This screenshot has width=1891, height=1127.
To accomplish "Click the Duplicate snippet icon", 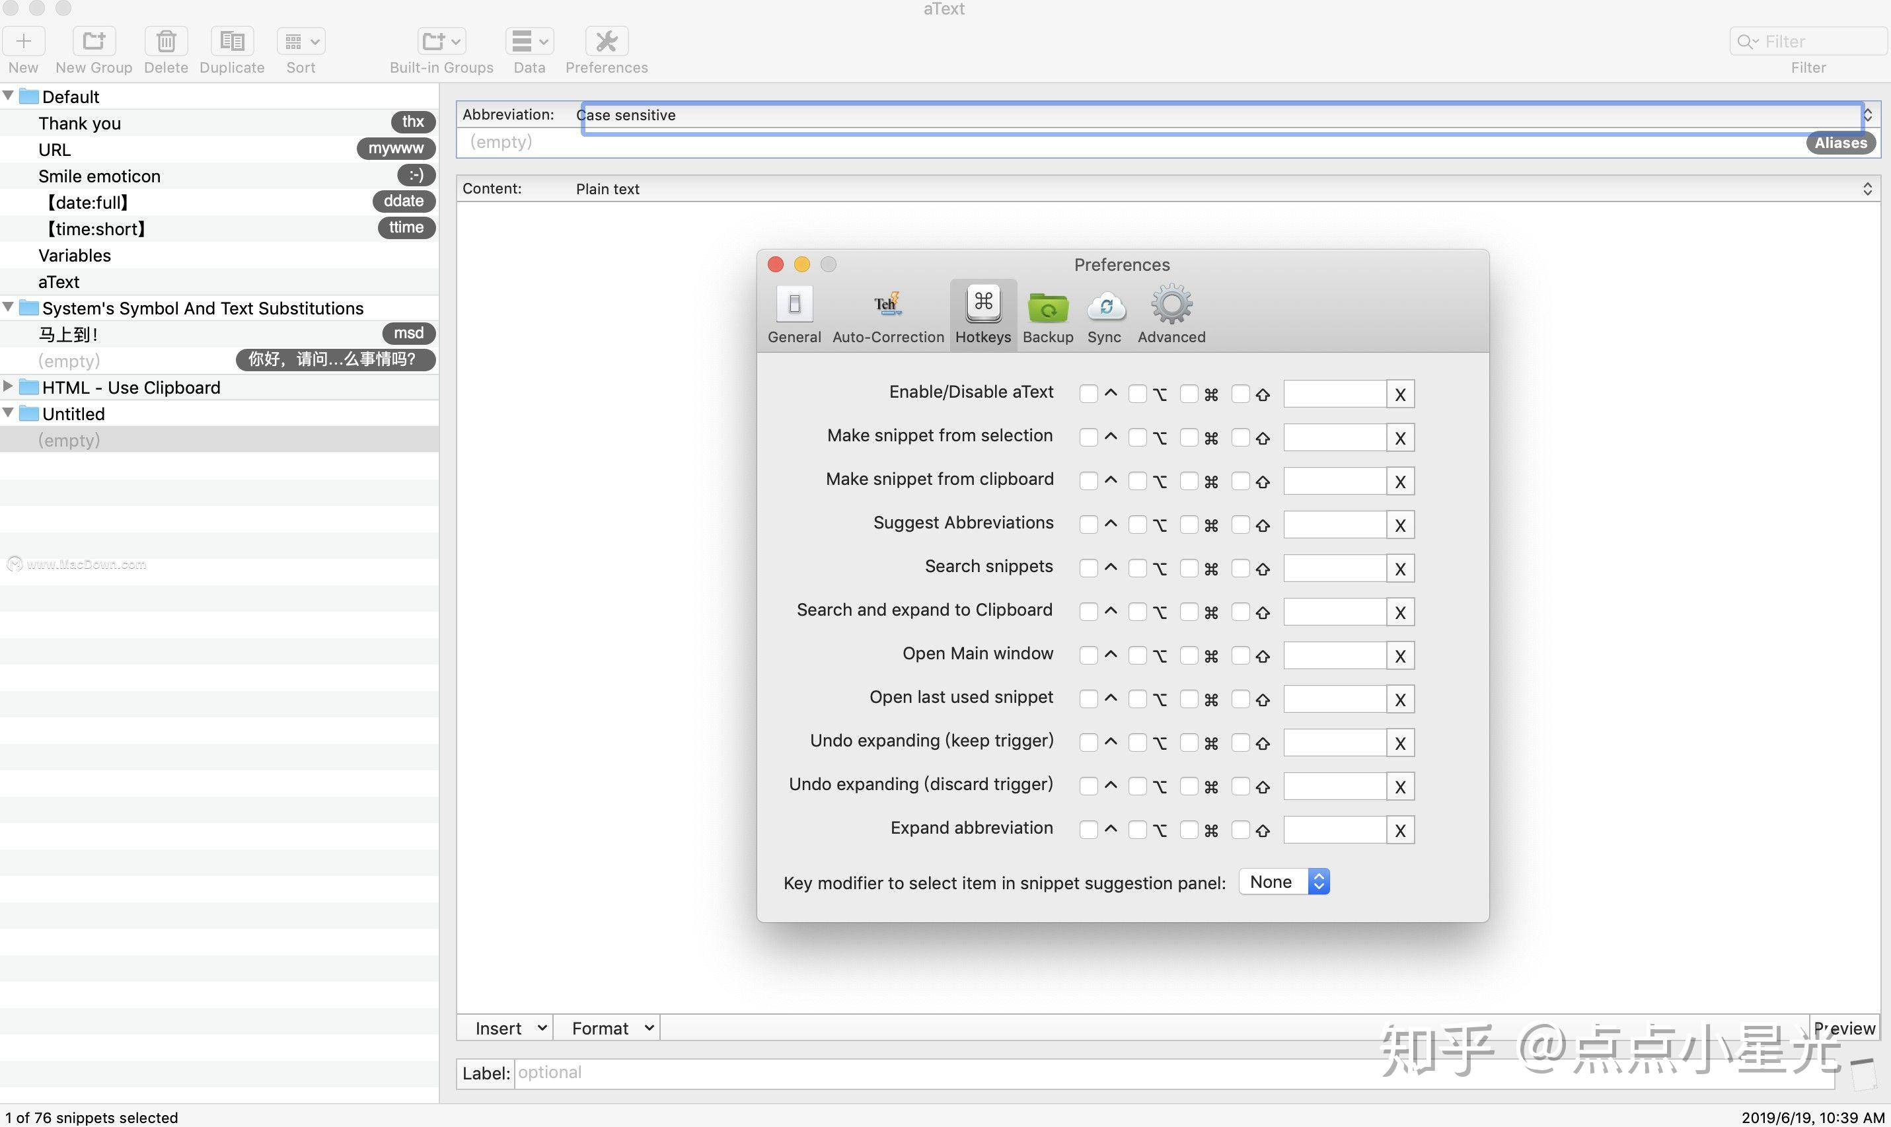I will 233,41.
